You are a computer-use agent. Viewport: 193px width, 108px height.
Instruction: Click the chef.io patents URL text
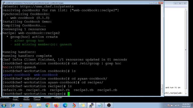(x=47, y=7)
